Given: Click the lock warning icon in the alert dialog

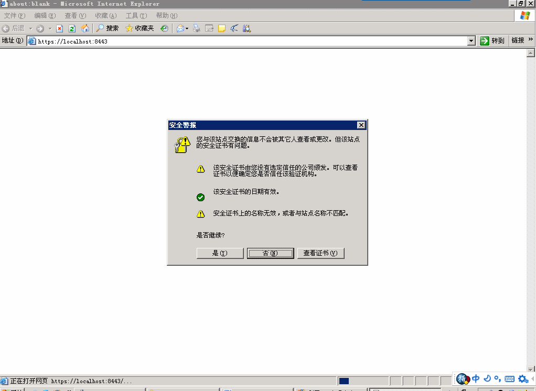Looking at the screenshot, I should click(182, 145).
